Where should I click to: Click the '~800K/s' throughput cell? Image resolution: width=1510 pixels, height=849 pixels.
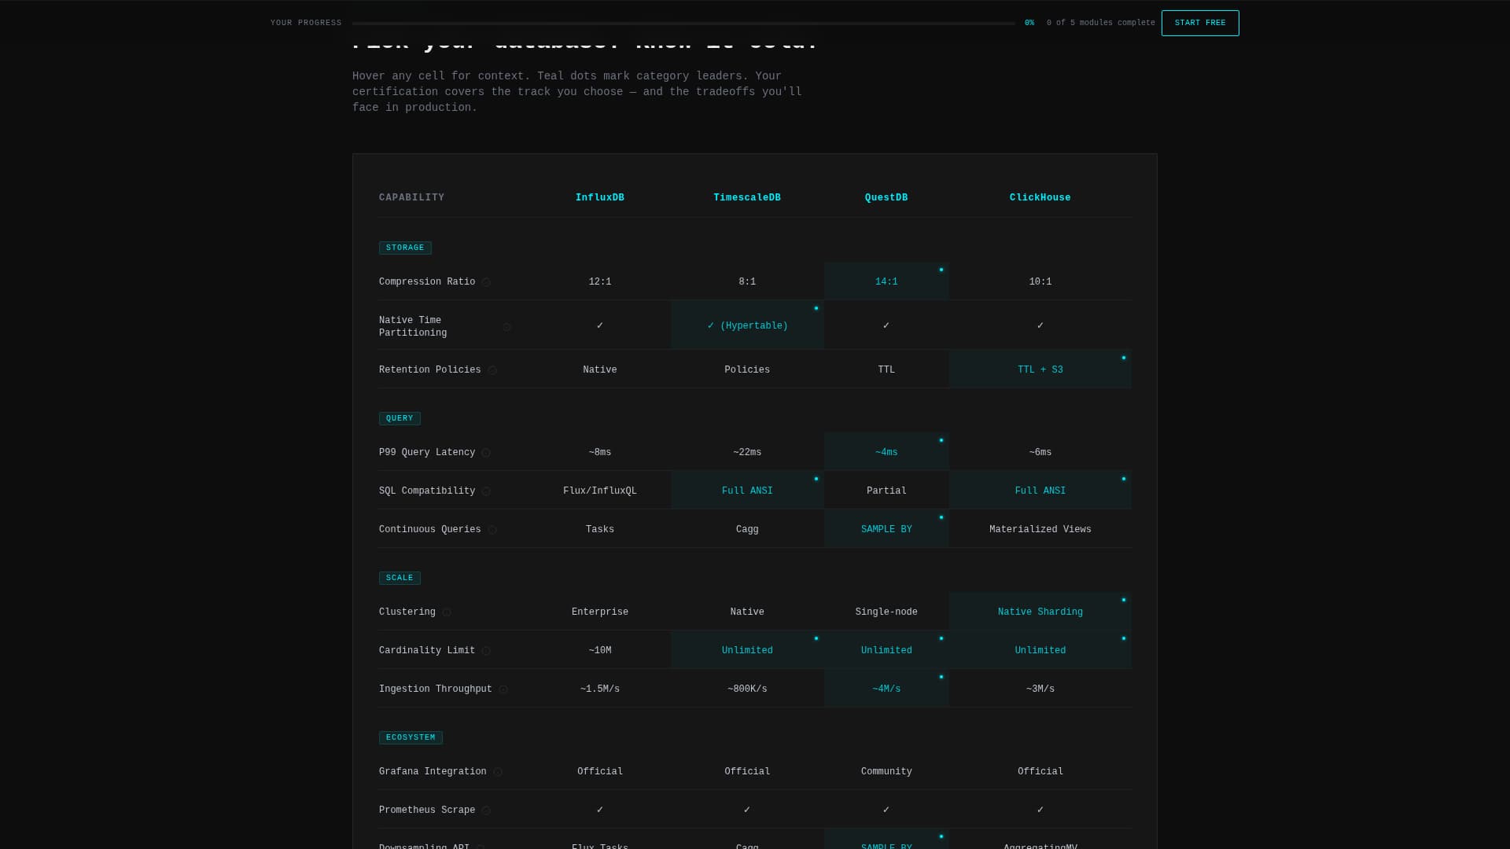click(747, 689)
